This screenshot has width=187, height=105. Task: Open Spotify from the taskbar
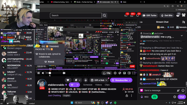(x=115, y=103)
